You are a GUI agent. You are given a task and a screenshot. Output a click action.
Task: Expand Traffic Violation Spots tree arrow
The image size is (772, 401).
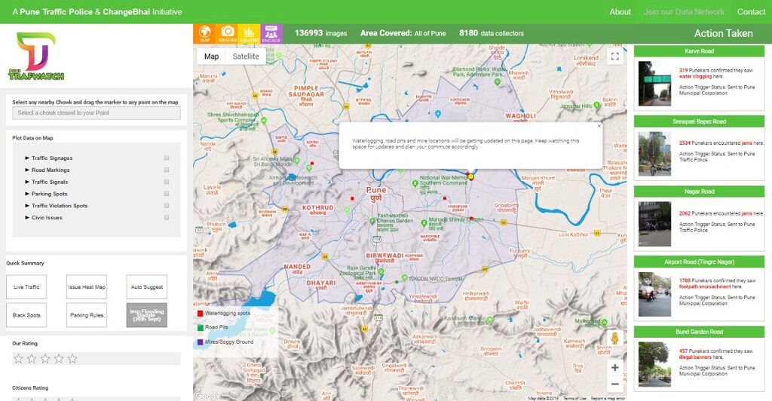(27, 206)
